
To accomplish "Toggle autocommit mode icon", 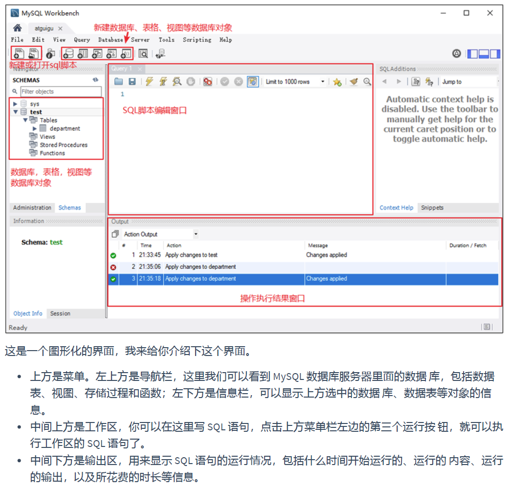I will pos(253,82).
